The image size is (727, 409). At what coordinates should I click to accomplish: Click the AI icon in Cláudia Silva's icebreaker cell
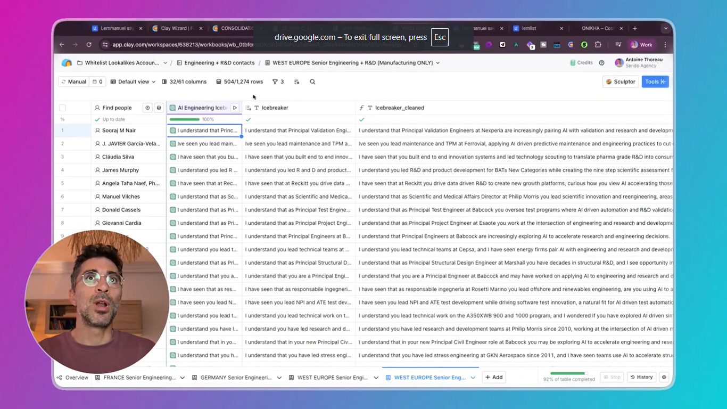coord(173,157)
